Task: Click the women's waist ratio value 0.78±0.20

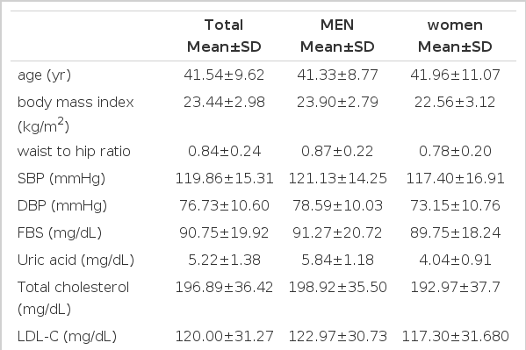Action: (455, 151)
